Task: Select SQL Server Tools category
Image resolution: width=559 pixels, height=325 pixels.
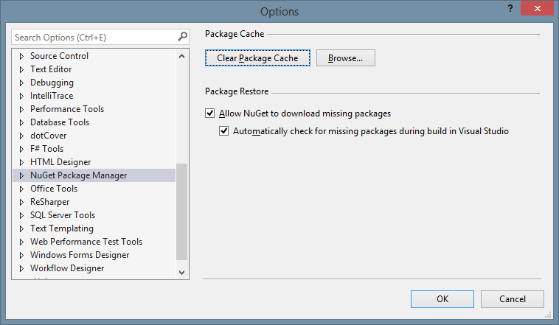Action: (62, 215)
